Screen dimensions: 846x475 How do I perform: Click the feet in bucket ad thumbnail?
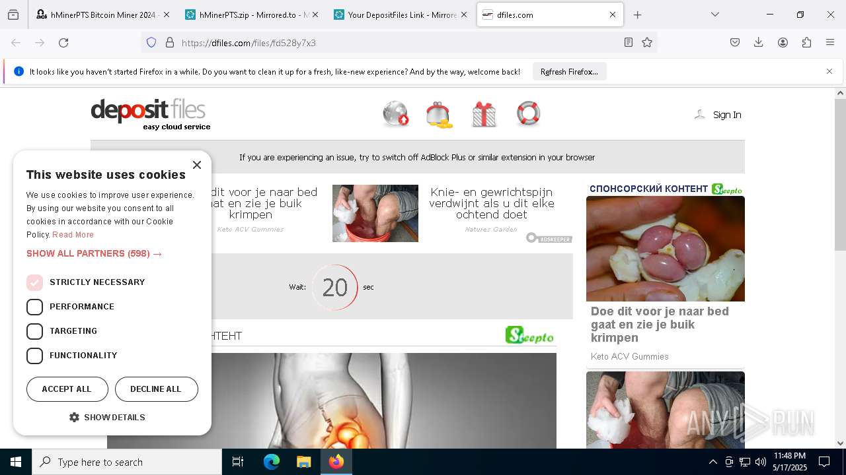click(375, 213)
